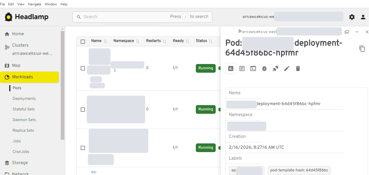Click the sidebar vertical scrollbar
The height and width of the screenshot is (175, 369).
coord(63,85)
